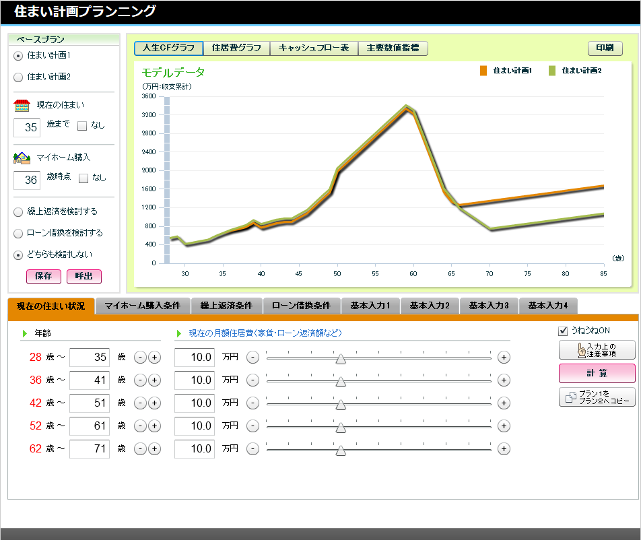Click the 計算 button
Viewport: 641px width, 540px height.
coord(597,373)
